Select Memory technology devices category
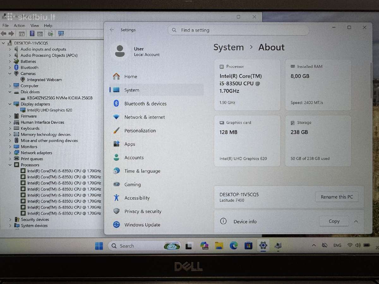This screenshot has height=284, width=379. [45, 134]
